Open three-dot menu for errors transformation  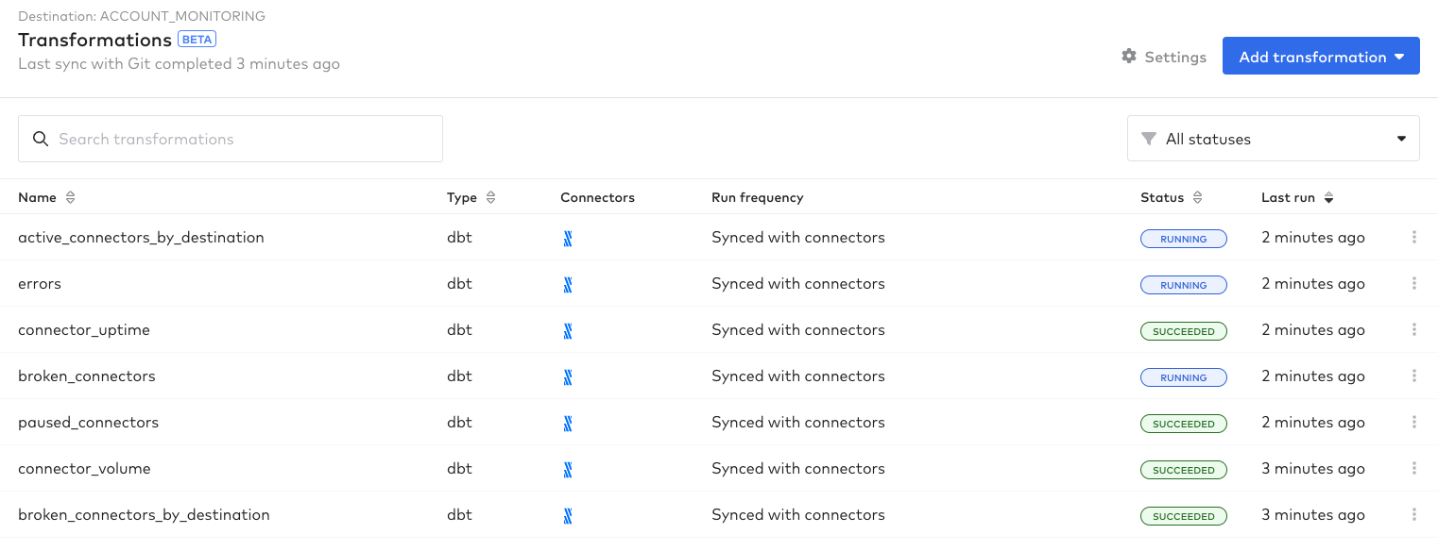tap(1413, 284)
